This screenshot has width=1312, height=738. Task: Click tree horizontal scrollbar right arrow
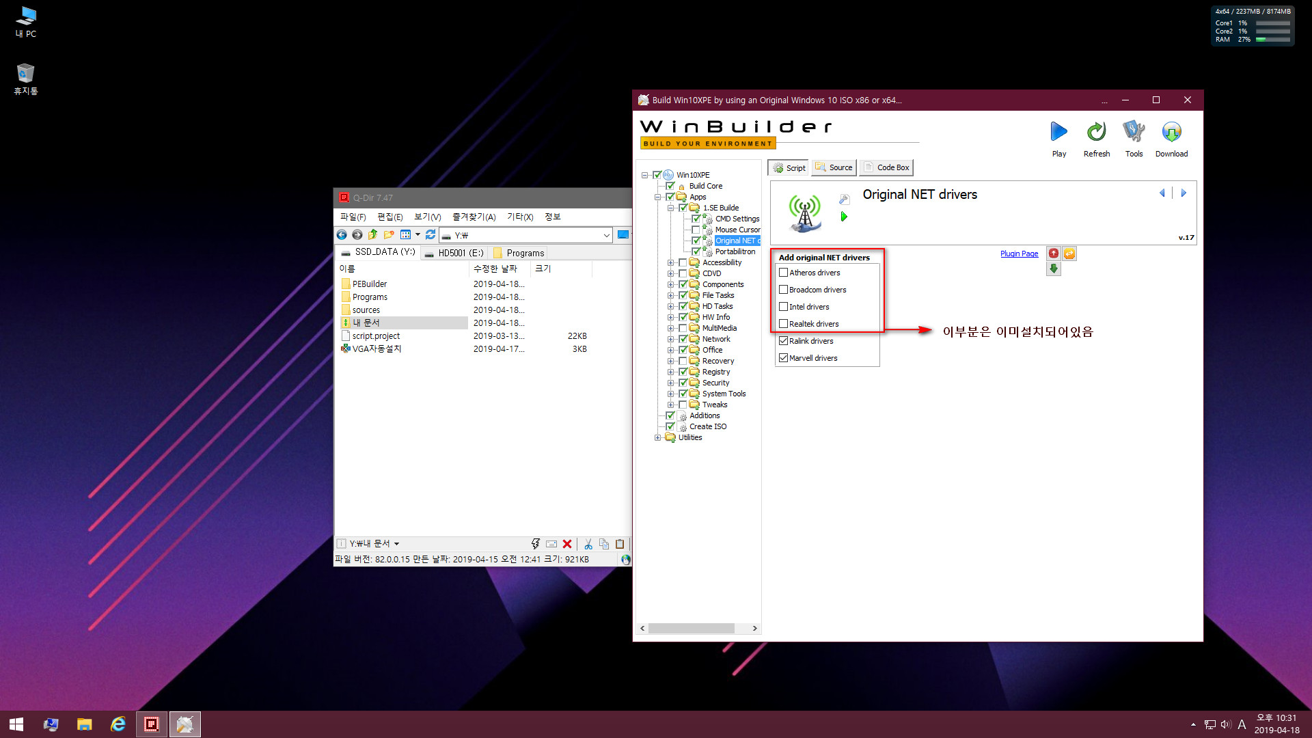[x=754, y=629]
